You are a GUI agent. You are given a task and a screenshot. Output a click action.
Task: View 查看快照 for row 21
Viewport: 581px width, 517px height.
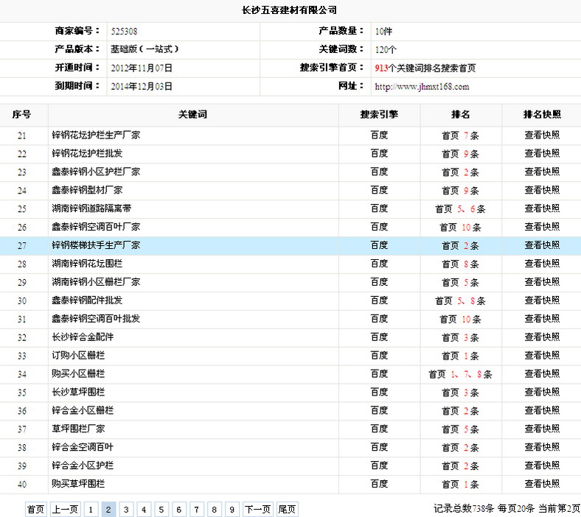[x=542, y=135]
